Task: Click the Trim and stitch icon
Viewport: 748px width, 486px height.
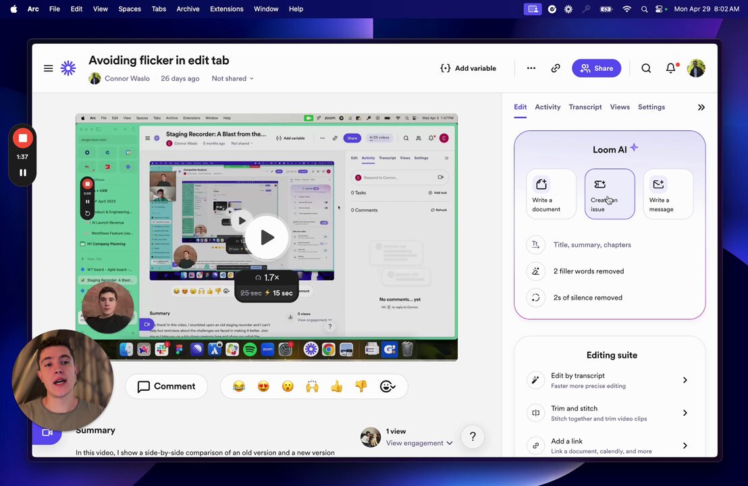Action: [x=536, y=413]
